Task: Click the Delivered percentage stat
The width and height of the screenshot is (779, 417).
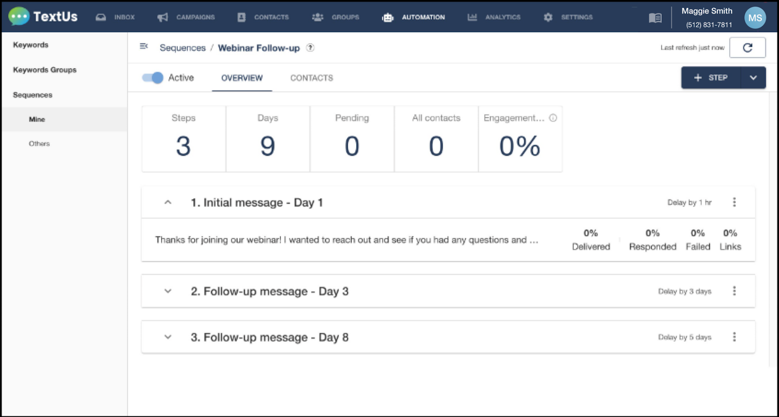Action: (591, 240)
